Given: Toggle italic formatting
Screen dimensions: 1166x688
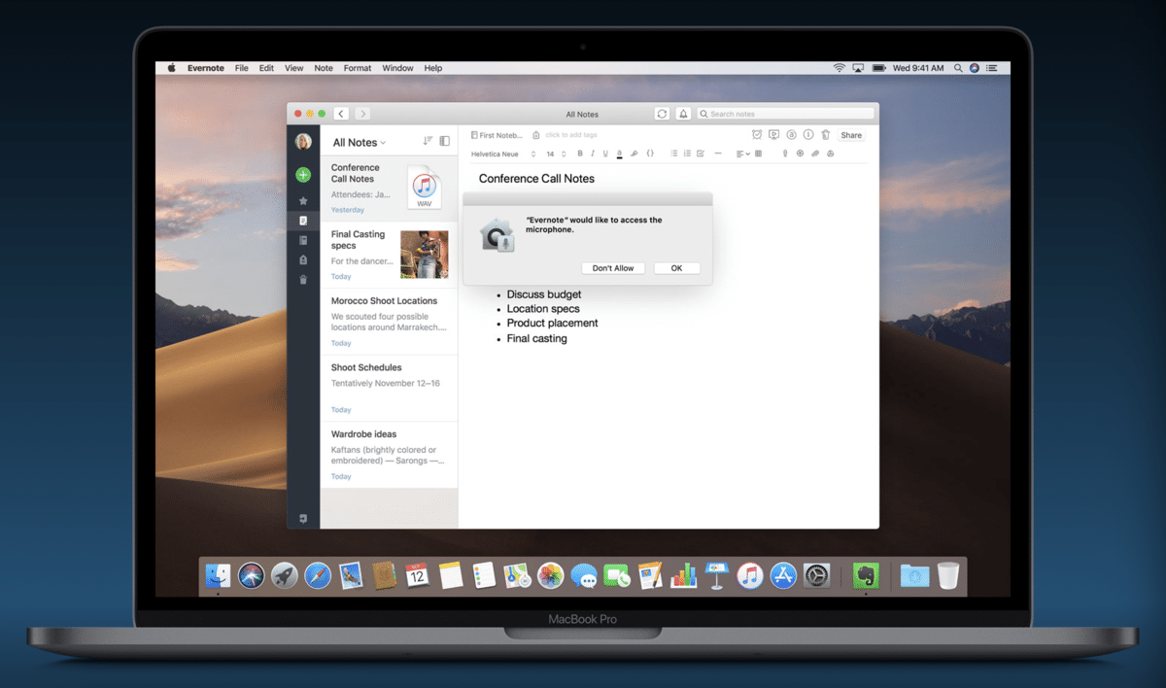Looking at the screenshot, I should coord(593,154).
